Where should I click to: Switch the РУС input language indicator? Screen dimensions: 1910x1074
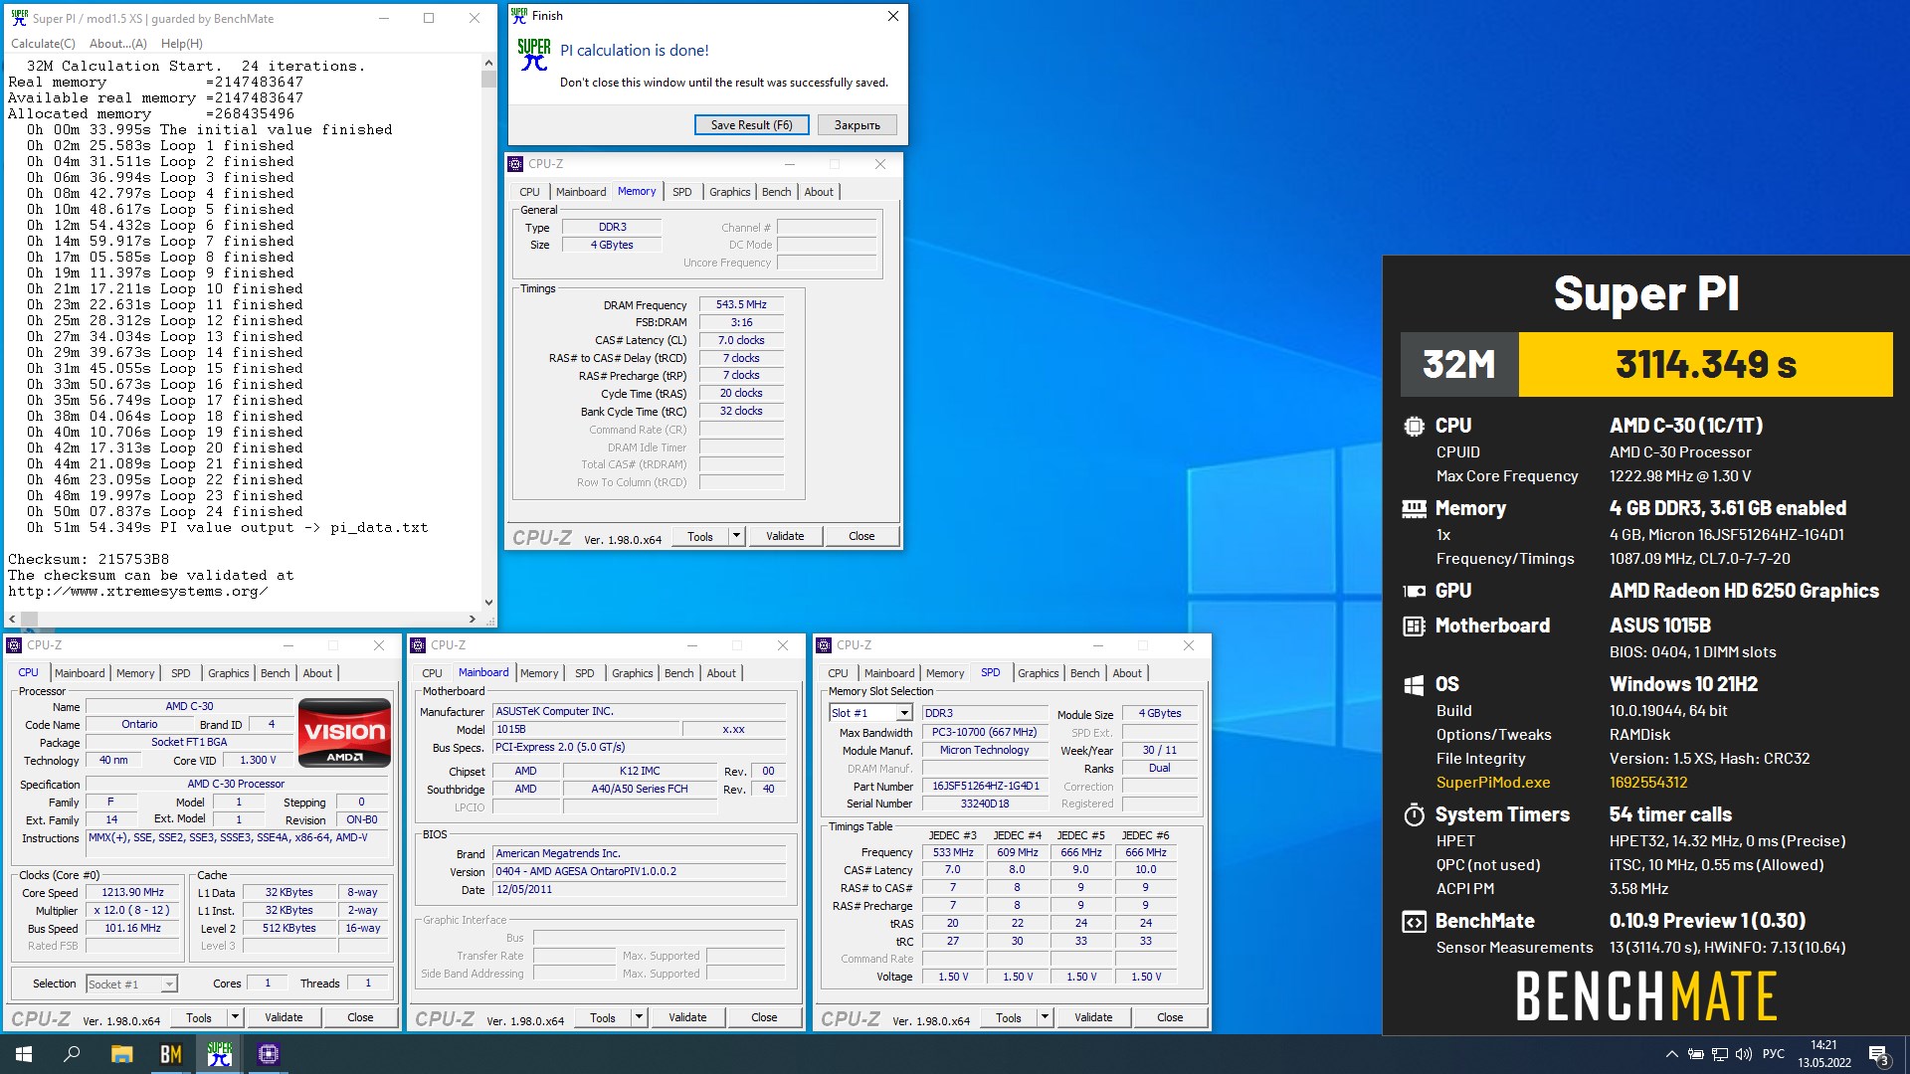(x=1773, y=1054)
